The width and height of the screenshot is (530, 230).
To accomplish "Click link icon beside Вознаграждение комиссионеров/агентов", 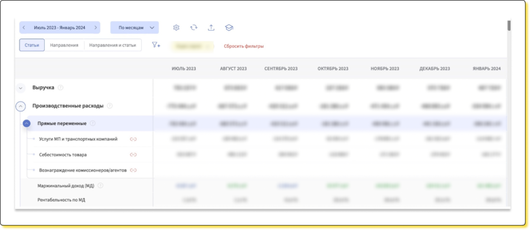I will [133, 170].
